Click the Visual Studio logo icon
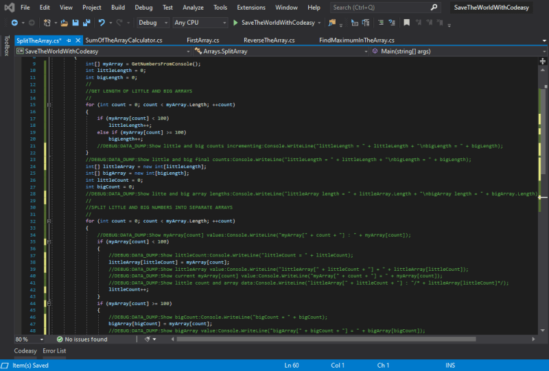549x371 pixels. [x=8, y=8]
